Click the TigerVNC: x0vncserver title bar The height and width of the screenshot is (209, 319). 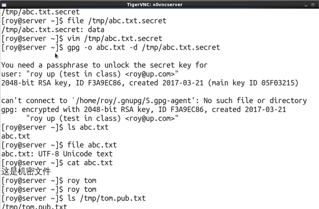(x=154, y=4)
